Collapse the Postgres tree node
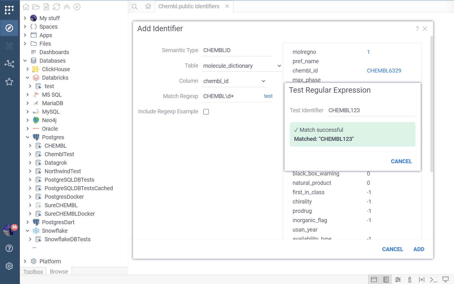Screen dimensions: 454x284 (x=28, y=137)
